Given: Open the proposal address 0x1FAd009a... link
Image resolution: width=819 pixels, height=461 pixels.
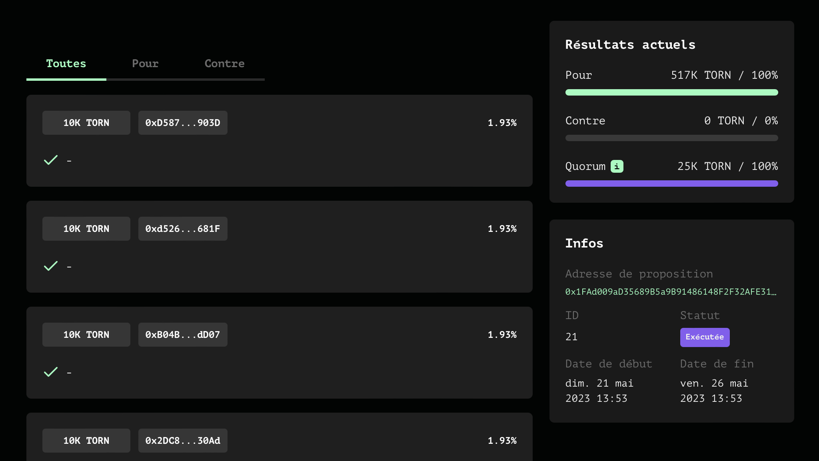Looking at the screenshot, I should click(671, 292).
